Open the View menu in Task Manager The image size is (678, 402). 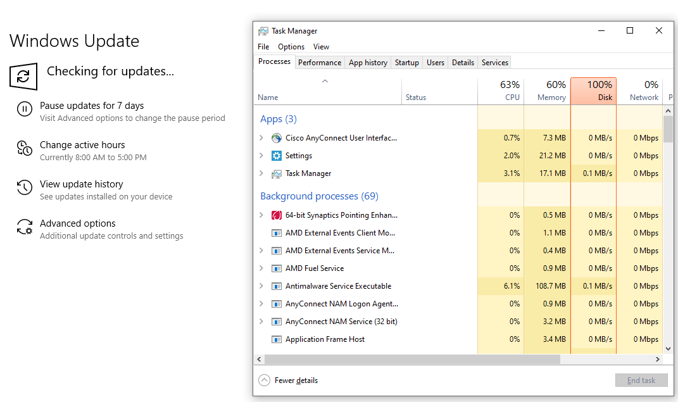pyautogui.click(x=321, y=47)
